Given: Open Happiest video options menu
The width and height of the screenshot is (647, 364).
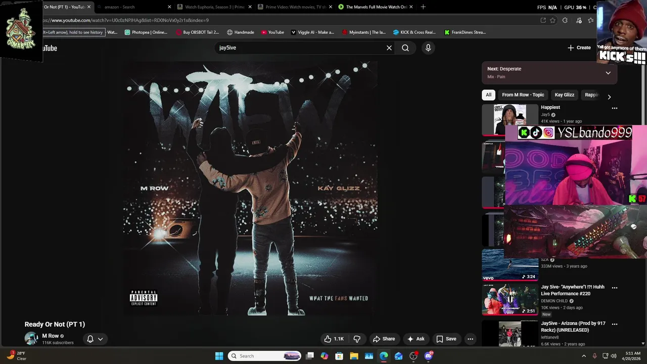Looking at the screenshot, I should click(x=615, y=108).
